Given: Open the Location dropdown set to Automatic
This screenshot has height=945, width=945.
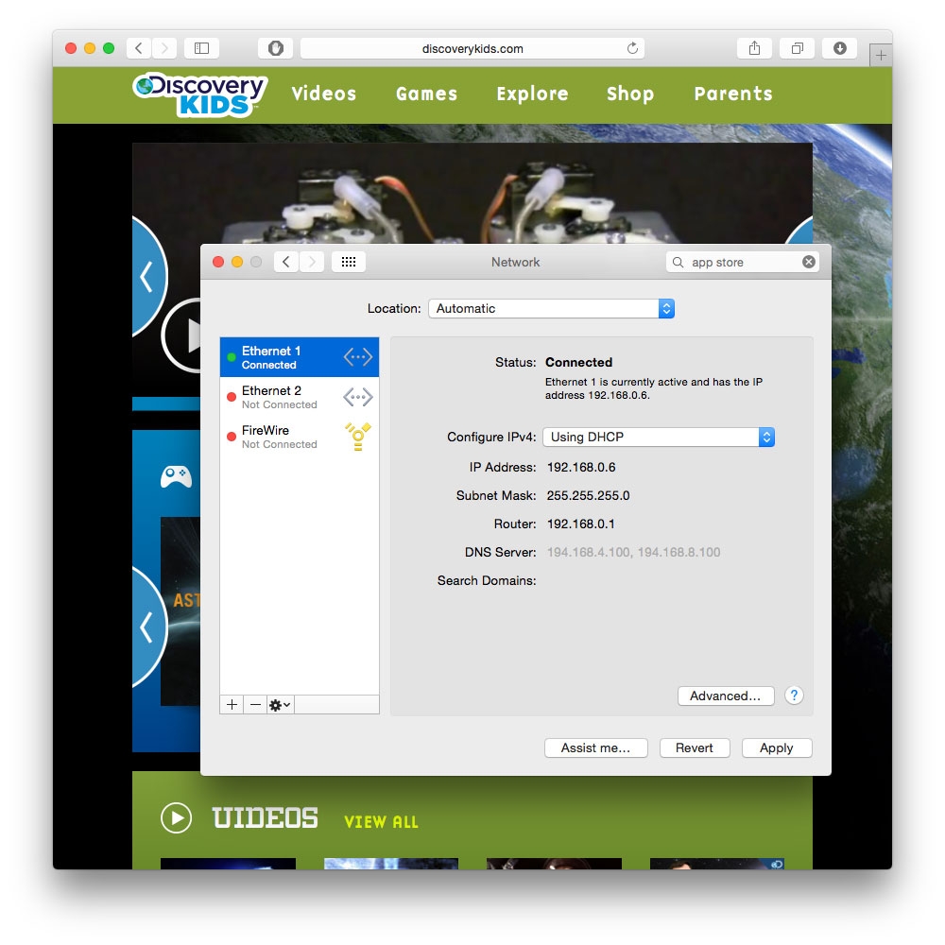Looking at the screenshot, I should click(x=551, y=308).
